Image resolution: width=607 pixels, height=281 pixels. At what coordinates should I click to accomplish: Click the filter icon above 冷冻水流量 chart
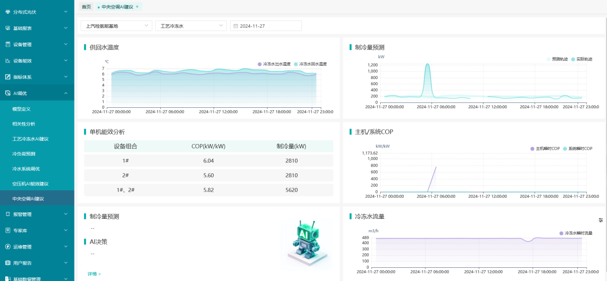pos(600,220)
